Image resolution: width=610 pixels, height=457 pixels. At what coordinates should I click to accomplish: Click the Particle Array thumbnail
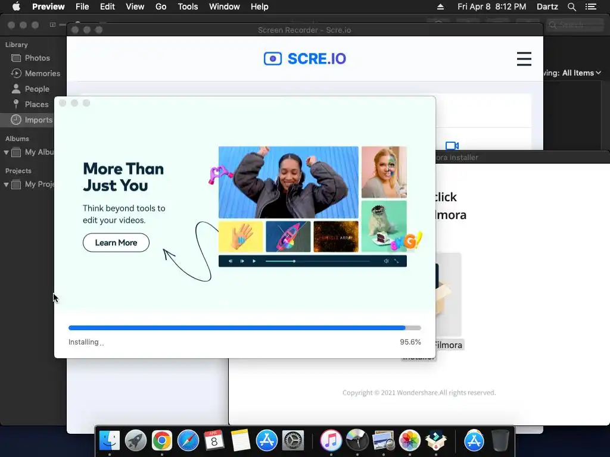click(336, 237)
